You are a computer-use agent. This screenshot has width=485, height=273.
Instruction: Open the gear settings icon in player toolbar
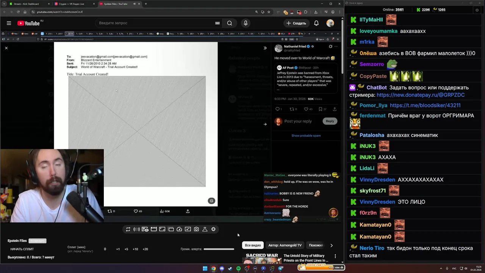coord(213,229)
